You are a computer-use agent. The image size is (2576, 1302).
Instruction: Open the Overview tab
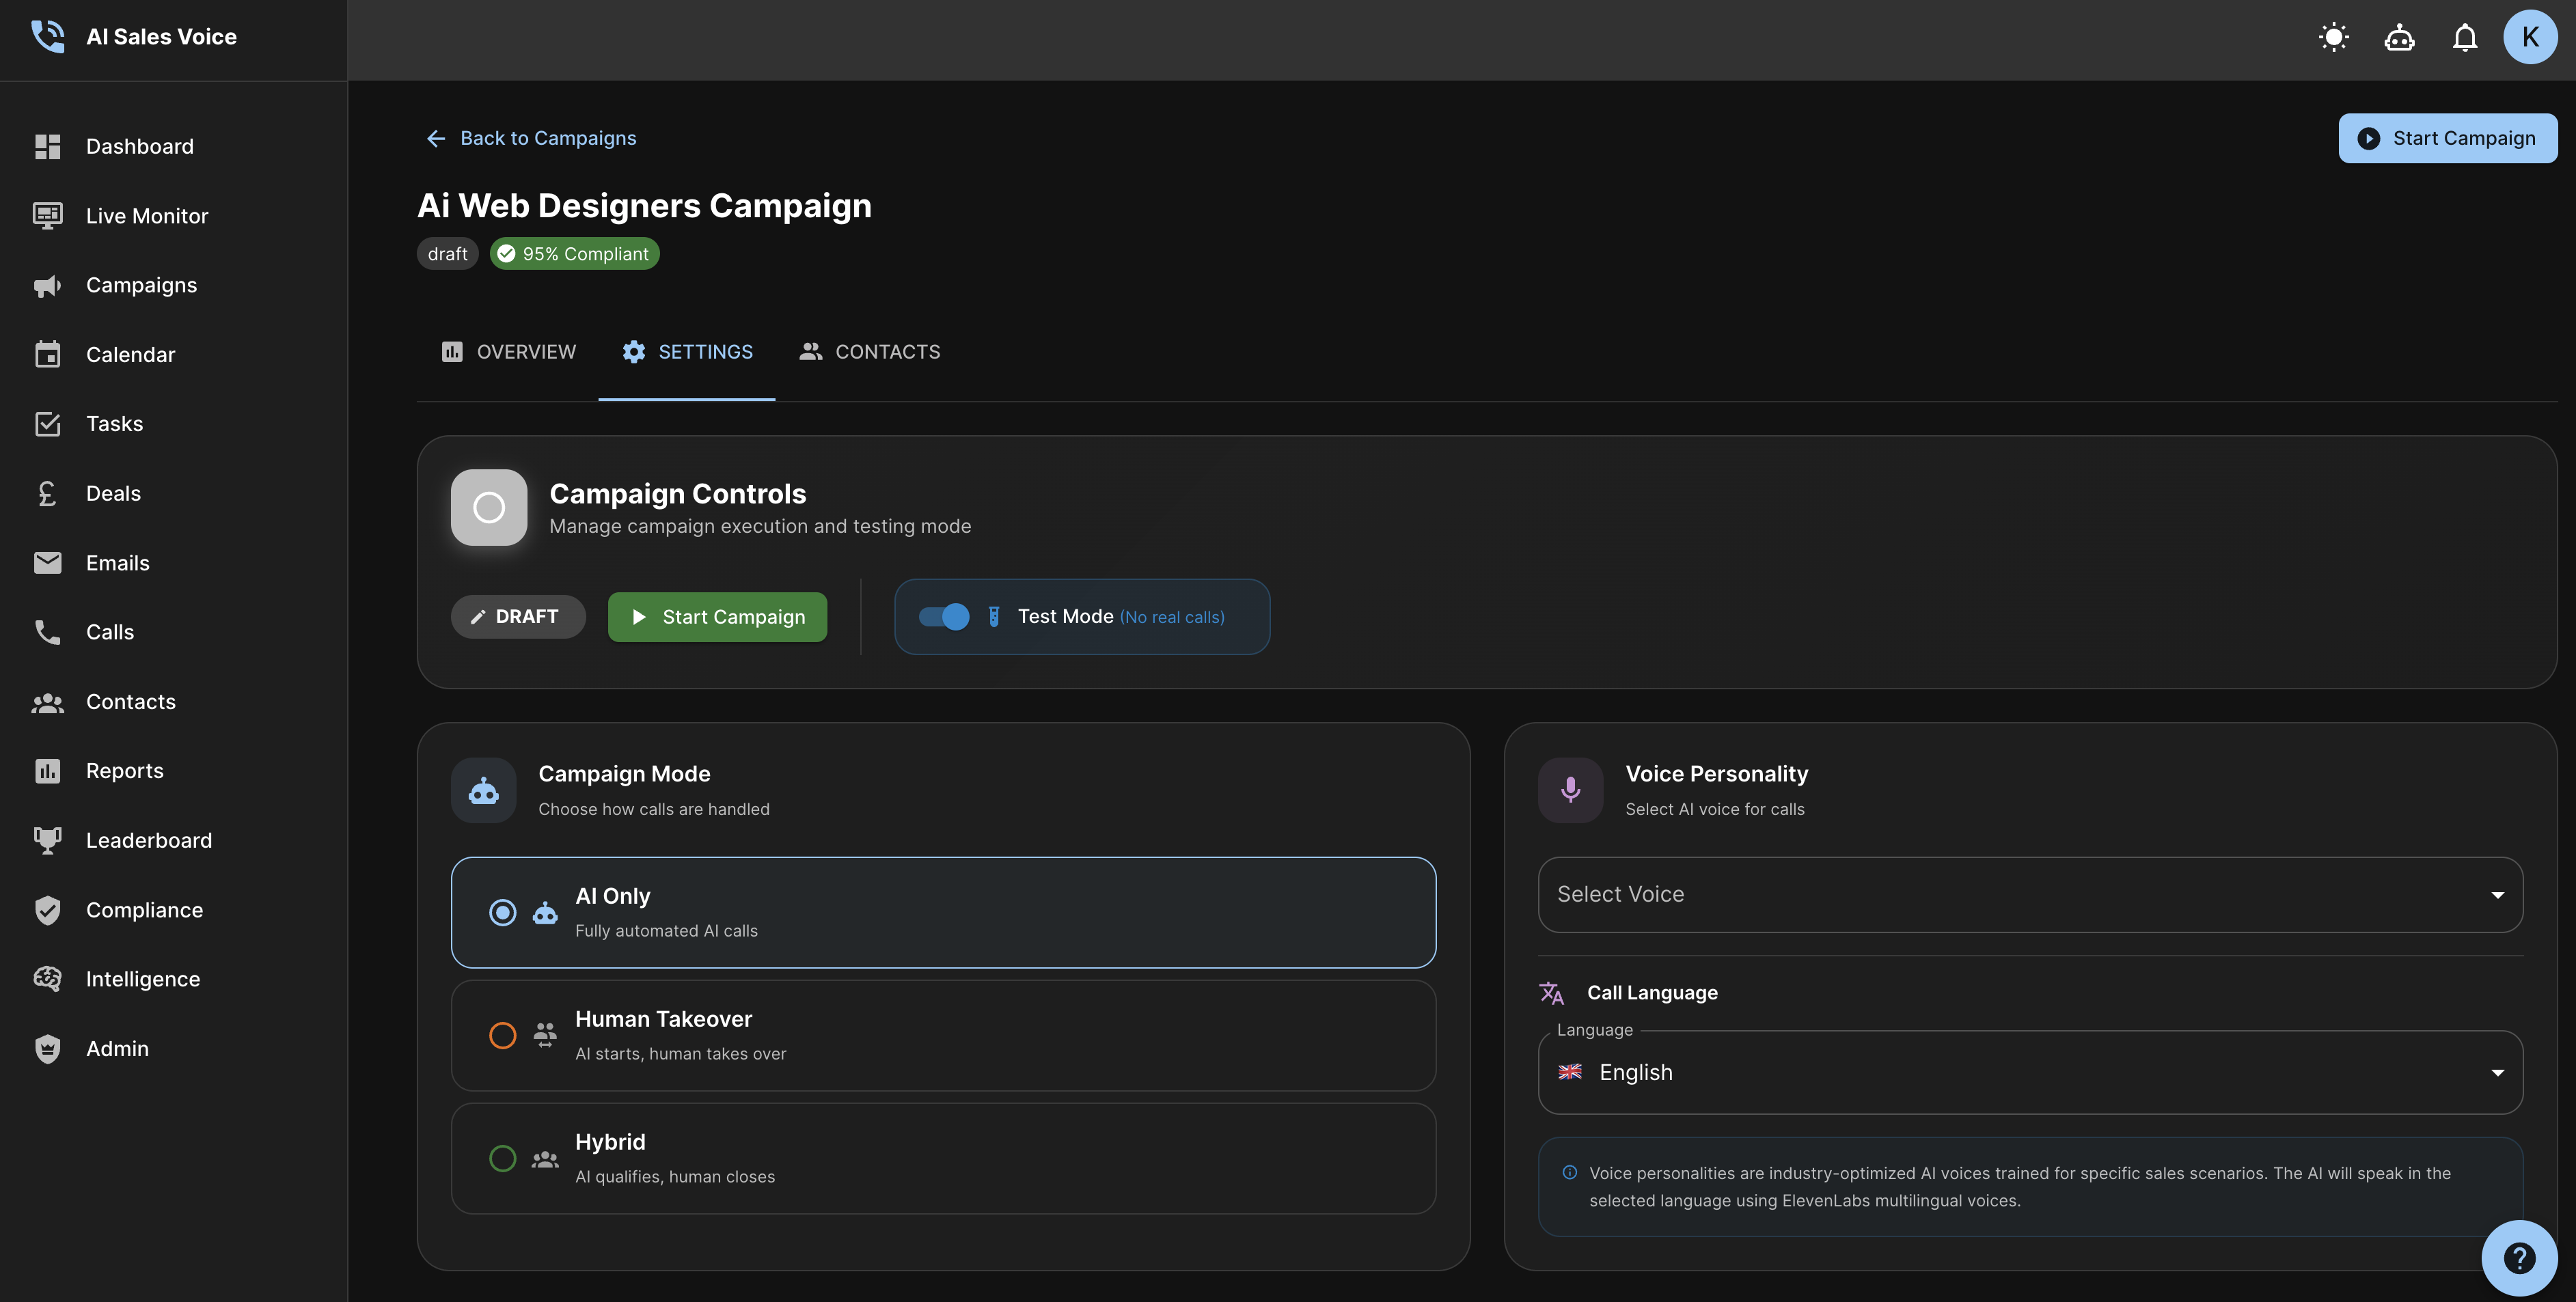[508, 351]
